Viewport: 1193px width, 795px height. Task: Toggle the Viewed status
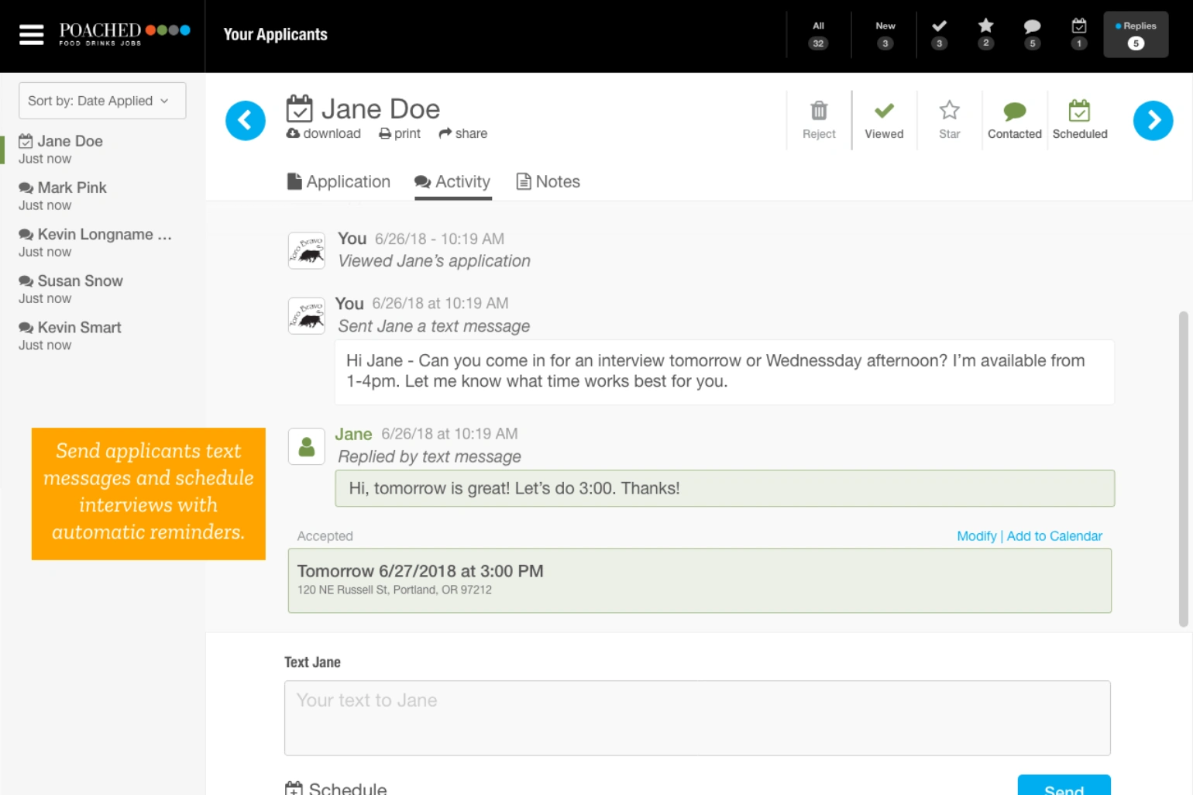click(x=884, y=120)
